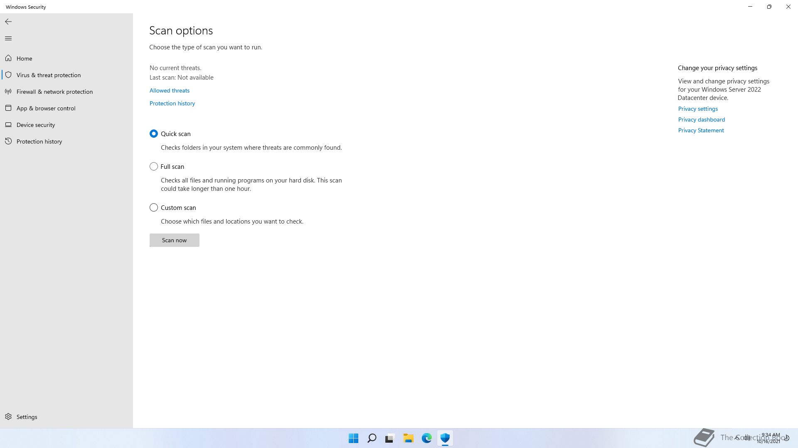Click 'Last scan: Not available' text

182,78
